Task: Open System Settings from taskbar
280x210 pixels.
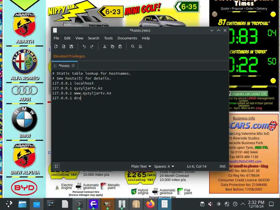Action: [51, 204]
